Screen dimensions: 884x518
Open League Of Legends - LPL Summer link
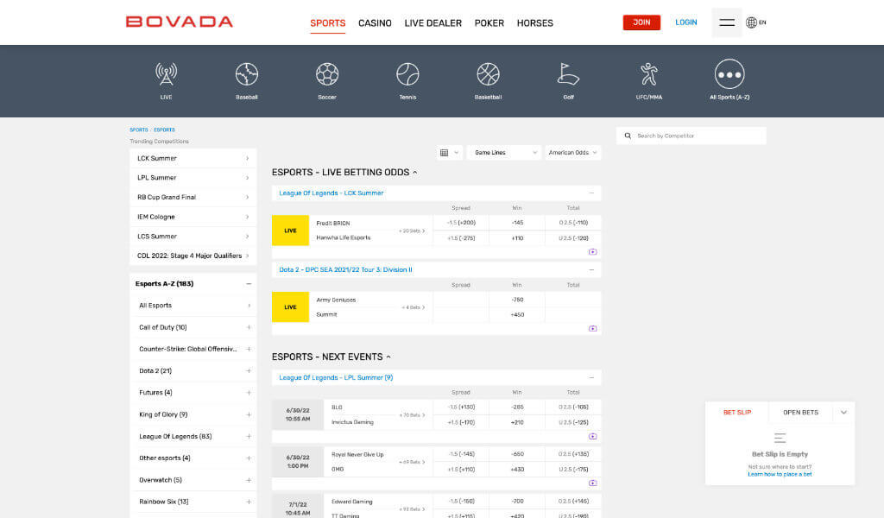(x=336, y=377)
